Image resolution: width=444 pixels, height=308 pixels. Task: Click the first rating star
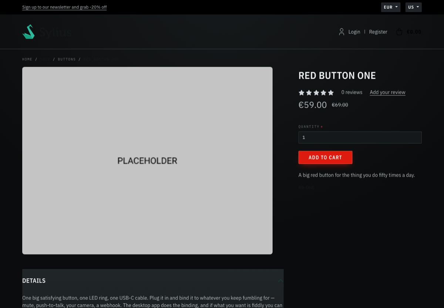point(302,92)
